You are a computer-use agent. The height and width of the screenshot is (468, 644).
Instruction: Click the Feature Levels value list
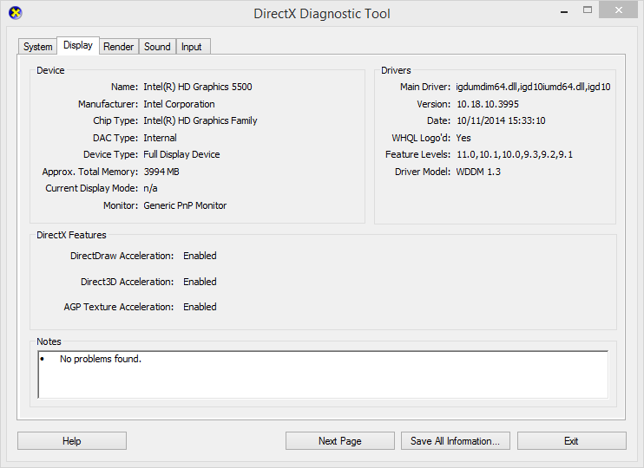514,154
